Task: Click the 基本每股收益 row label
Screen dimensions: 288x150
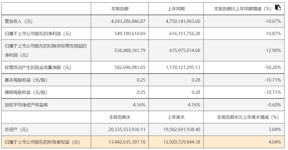Action: (26, 80)
